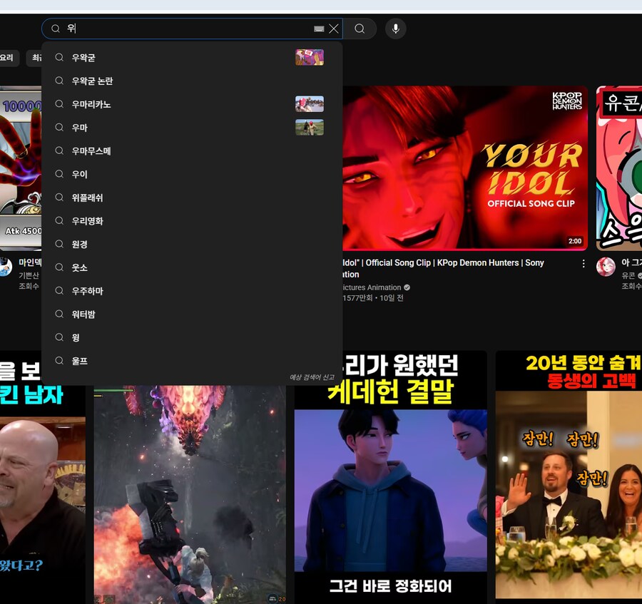642x604 pixels.
Task: Click the magnifier icon inside search box
Action: (55, 29)
